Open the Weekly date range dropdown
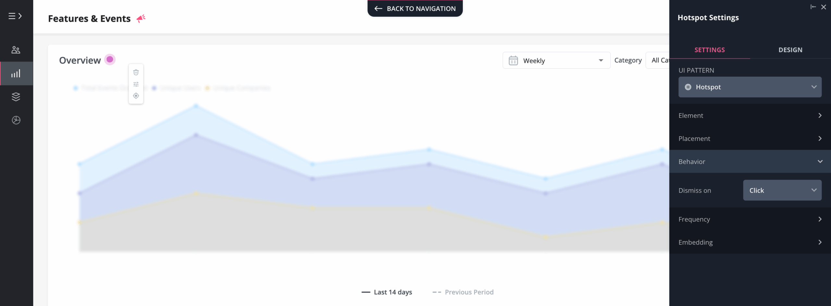This screenshot has height=306, width=831. (556, 61)
